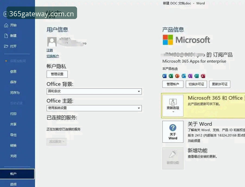245x187 pixels.
Task: Click the 关于 Word button
Action: tap(173, 132)
